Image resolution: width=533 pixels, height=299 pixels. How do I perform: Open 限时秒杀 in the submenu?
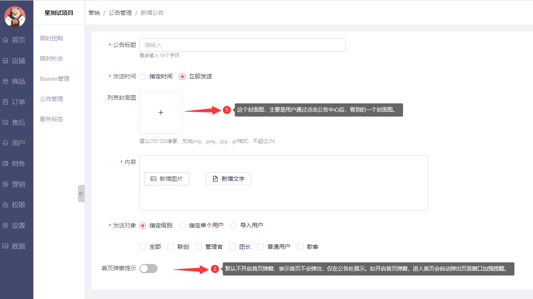[x=52, y=58]
